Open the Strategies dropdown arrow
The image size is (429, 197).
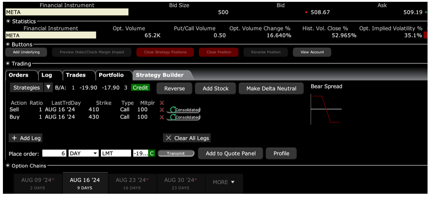pos(48,88)
